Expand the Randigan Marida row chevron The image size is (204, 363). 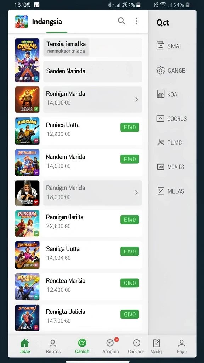click(136, 192)
